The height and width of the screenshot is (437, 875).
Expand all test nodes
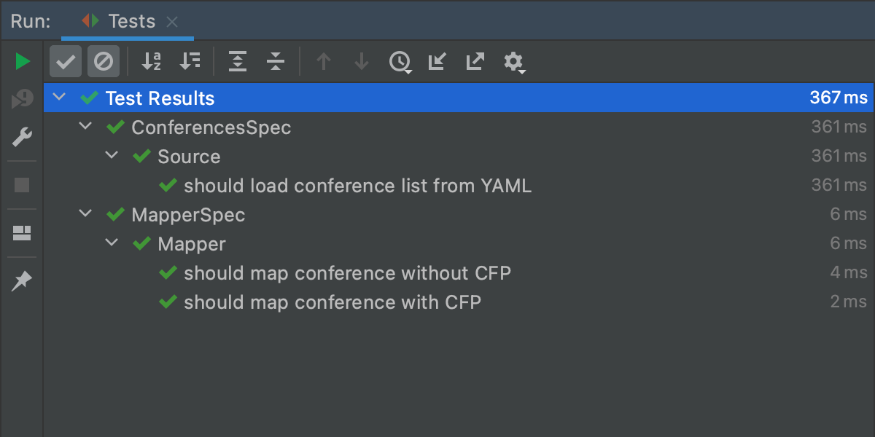[238, 62]
